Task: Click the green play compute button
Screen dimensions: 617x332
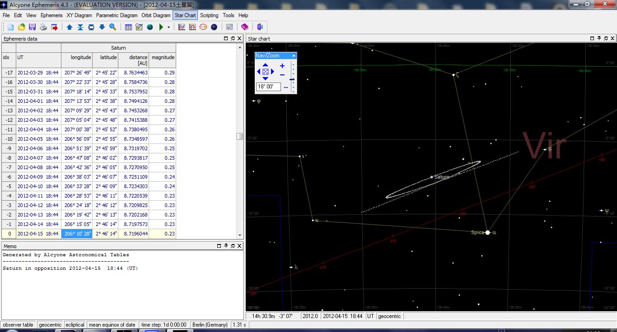Action: pyautogui.click(x=161, y=27)
